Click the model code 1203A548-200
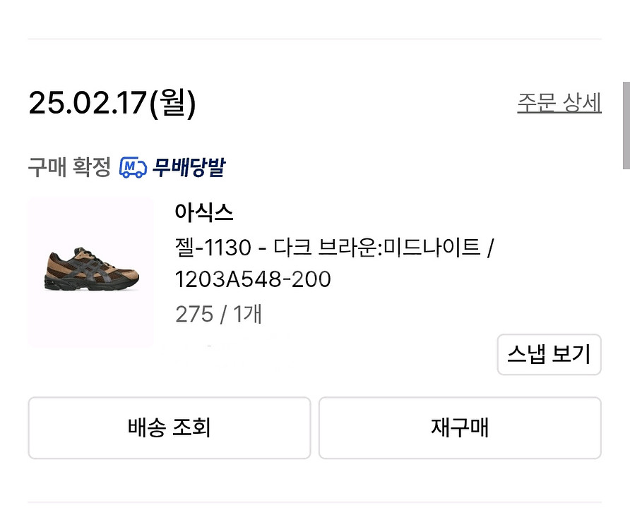Screen dimensions: 630x529 tap(253, 280)
